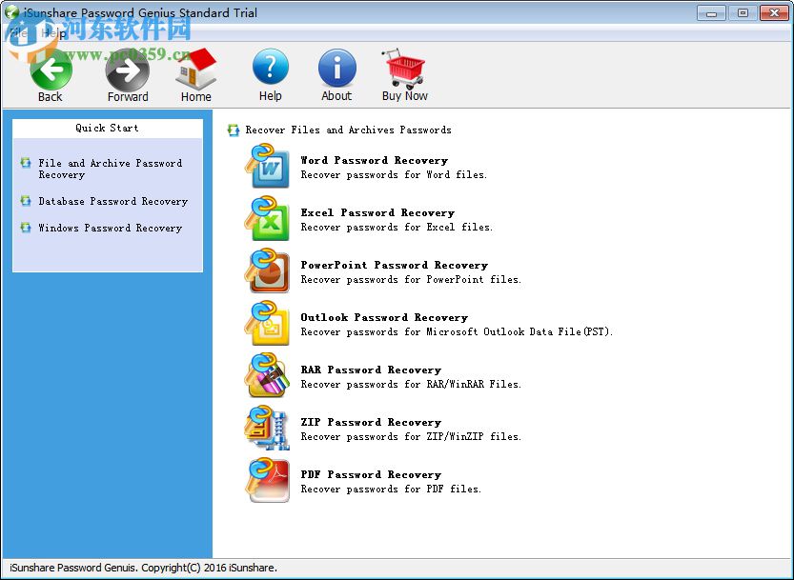The height and width of the screenshot is (580, 794).
Task: Select Database Password Recovery
Action: point(113,201)
